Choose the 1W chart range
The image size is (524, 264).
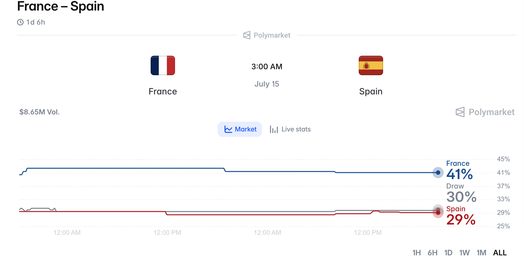tap(464, 253)
